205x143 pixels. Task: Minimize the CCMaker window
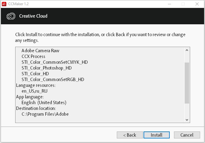169,4
